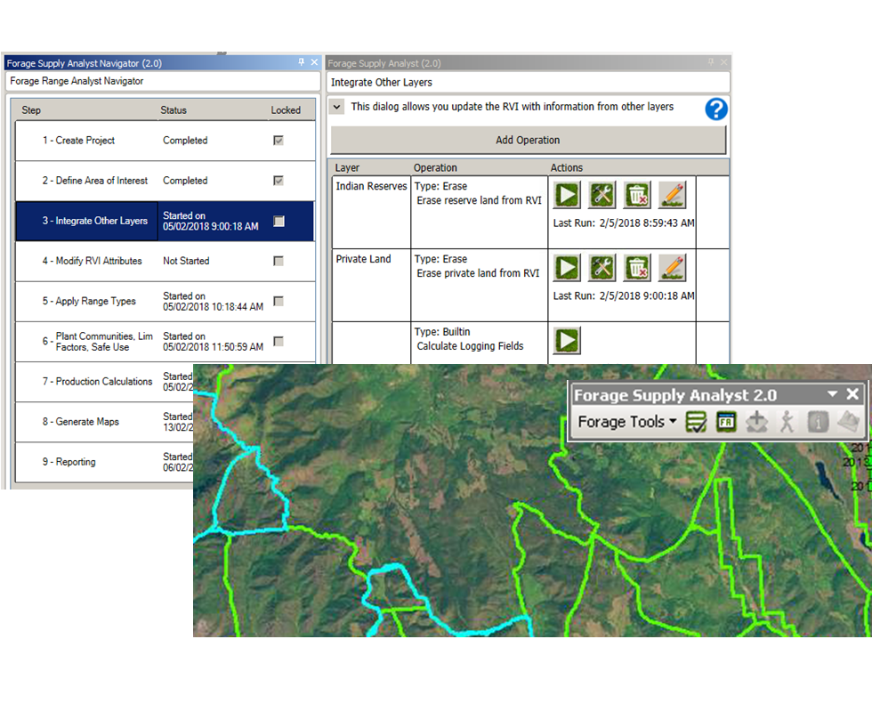Delete the Indian Reserves operation

pyautogui.click(x=637, y=195)
